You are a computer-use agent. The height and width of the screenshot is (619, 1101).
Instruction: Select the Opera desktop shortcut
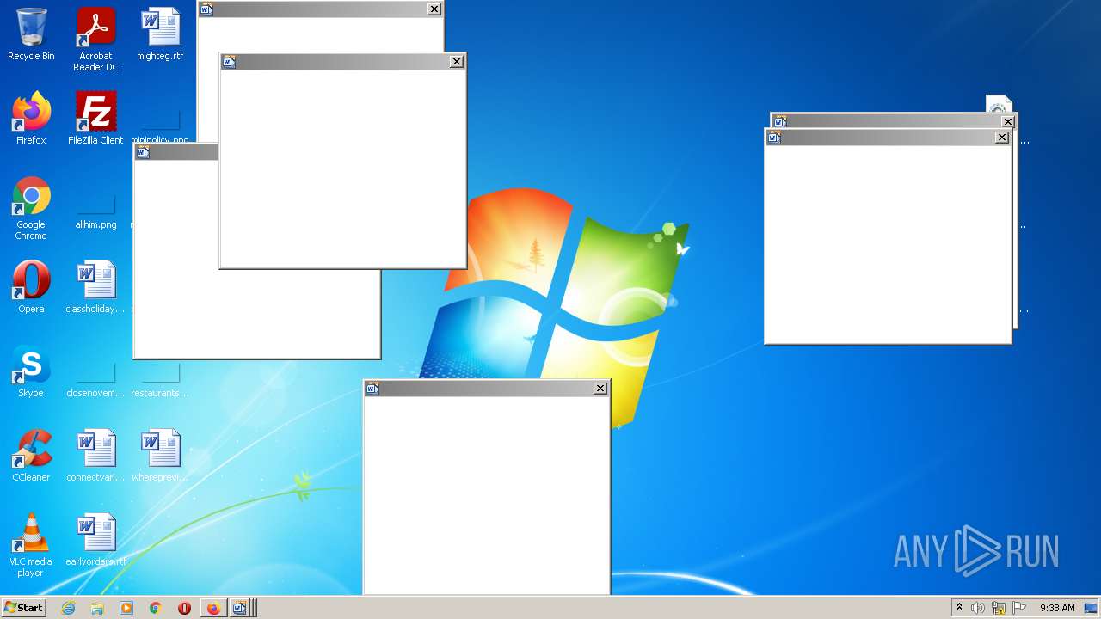31,287
